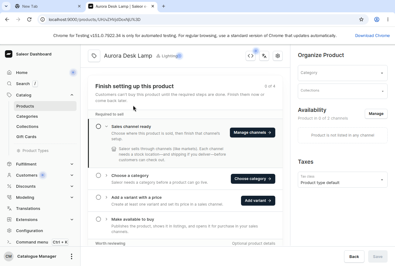Open Categories in the sidebar
This screenshot has width=395, height=266.
pyautogui.click(x=45, y=116)
